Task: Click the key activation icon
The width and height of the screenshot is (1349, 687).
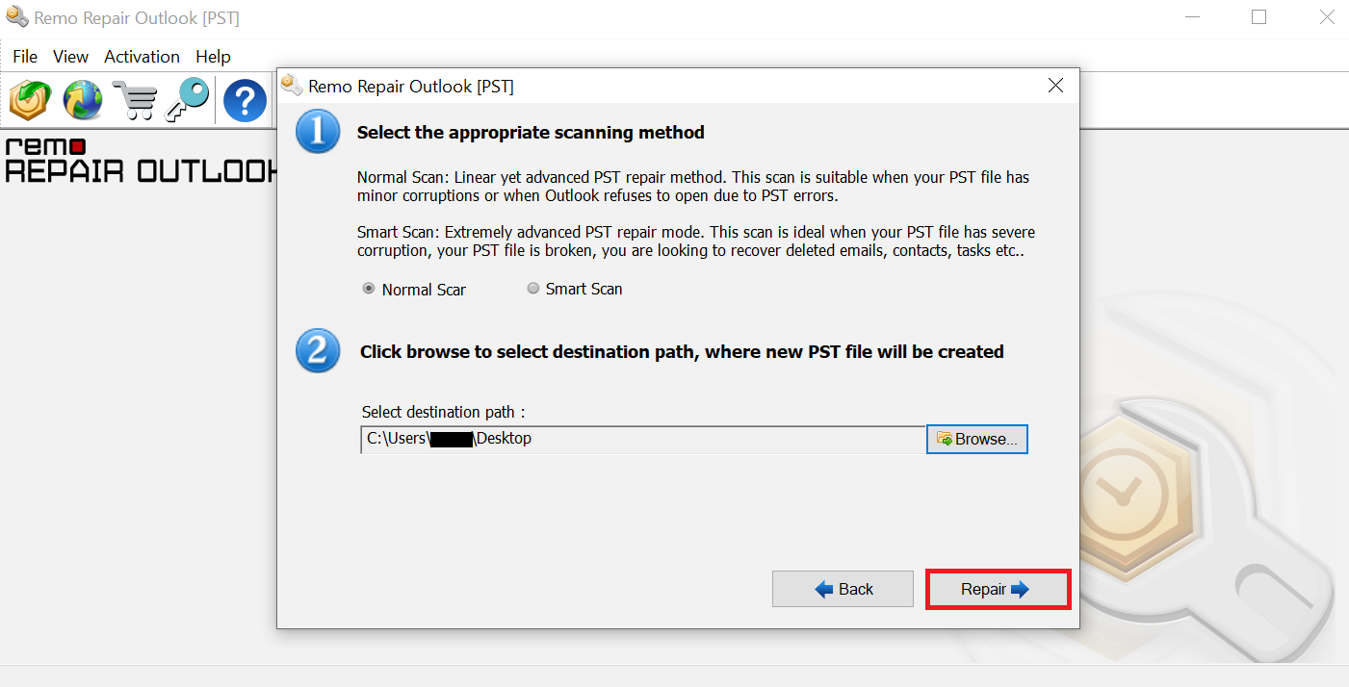Action: pyautogui.click(x=187, y=100)
